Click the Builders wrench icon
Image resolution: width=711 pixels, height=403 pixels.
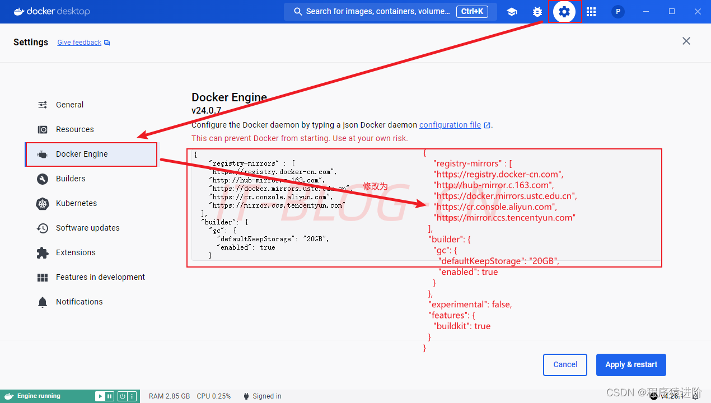(43, 179)
